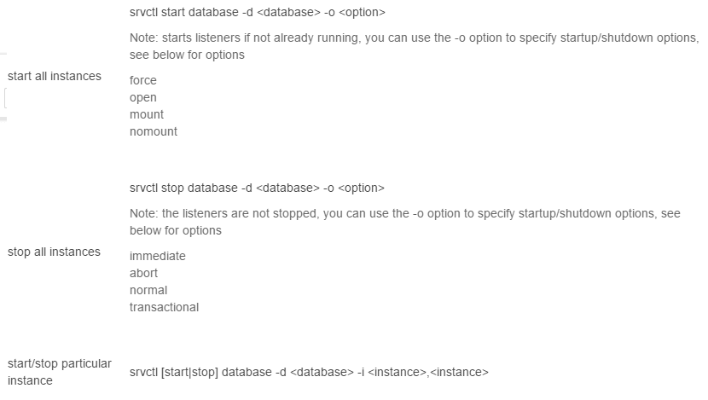Viewport: 708px width, 400px height.
Task: Click the 'srvctl start database' command line
Action: pyautogui.click(x=257, y=13)
